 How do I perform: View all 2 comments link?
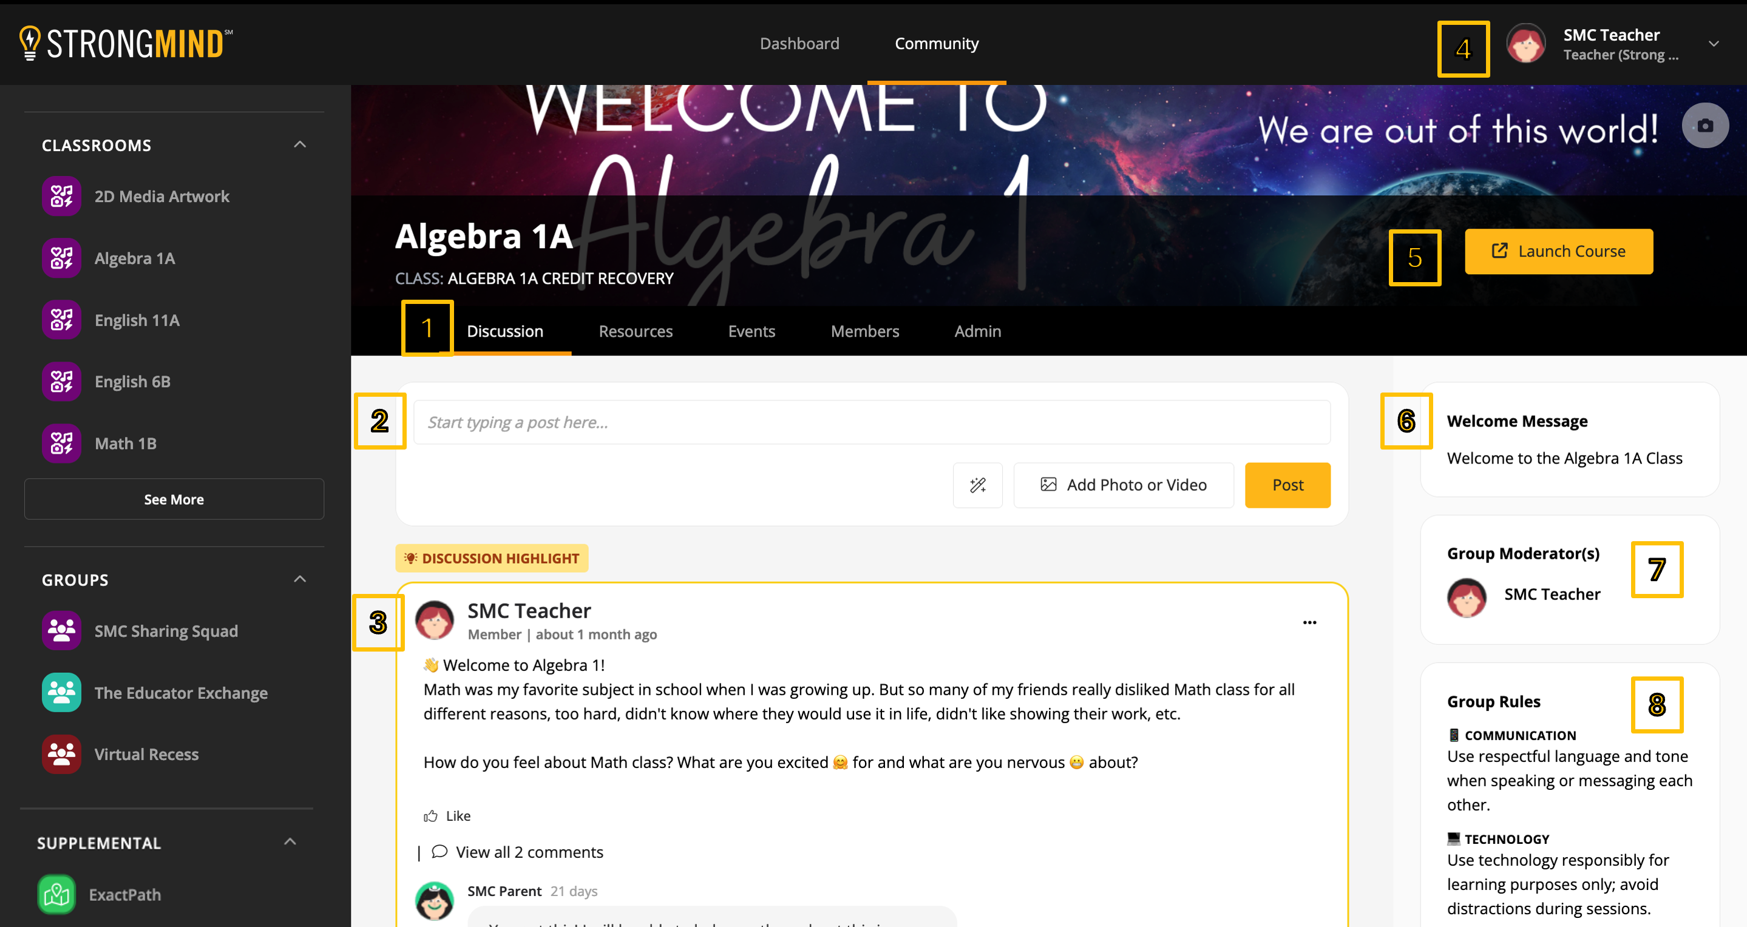pos(529,852)
